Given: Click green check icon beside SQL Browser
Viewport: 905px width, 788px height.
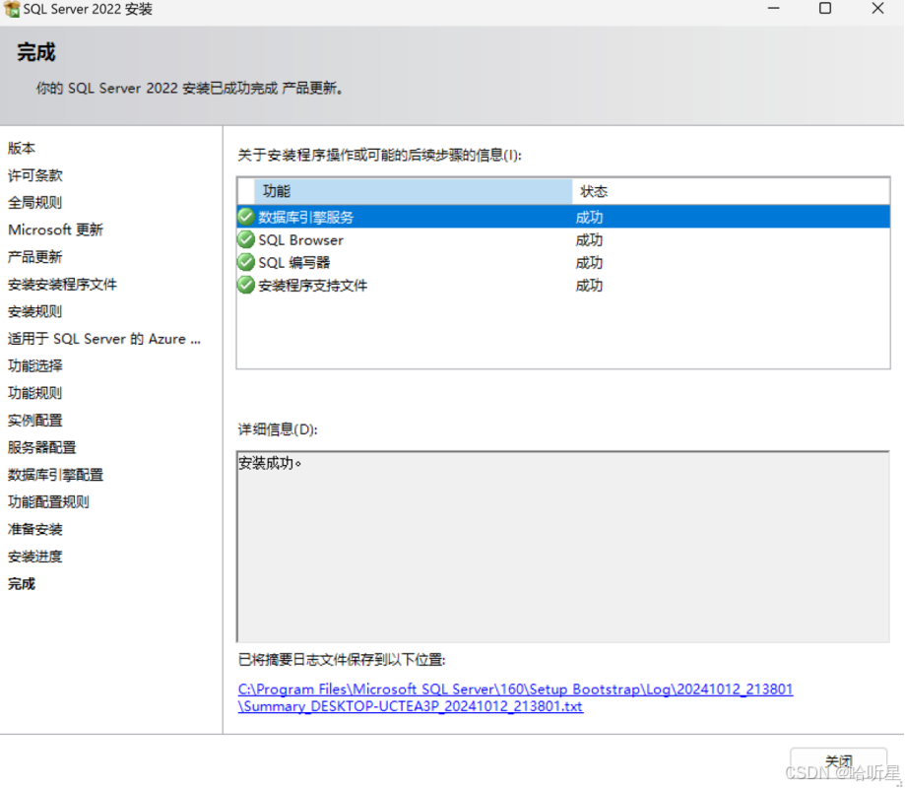Looking at the screenshot, I should (246, 239).
